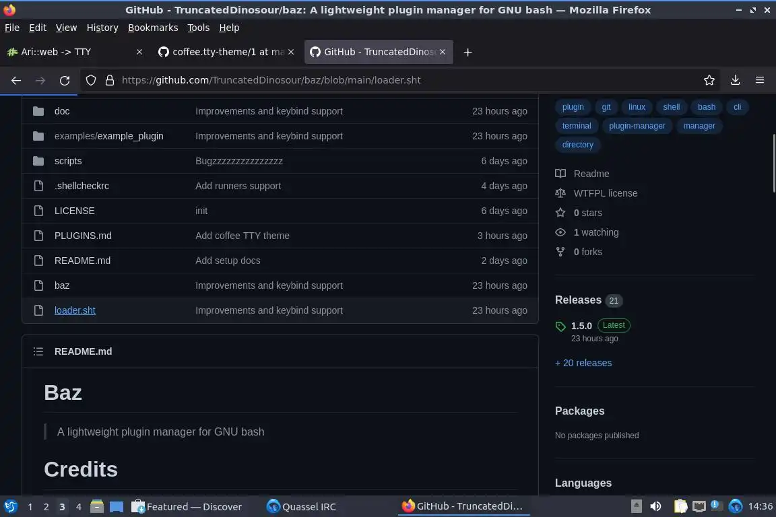The width and height of the screenshot is (776, 517).
Task: Open the Help menu
Action: (229, 28)
